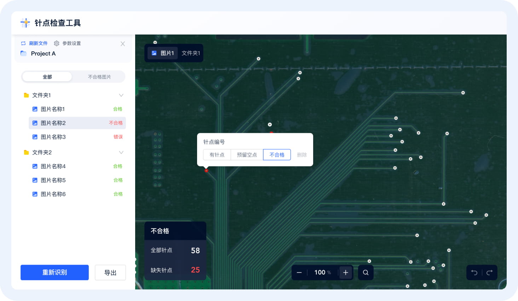Viewport: 518px width, 301px height.
Task: Collapse the 文件夹2 folder chevron
Action: (121, 153)
